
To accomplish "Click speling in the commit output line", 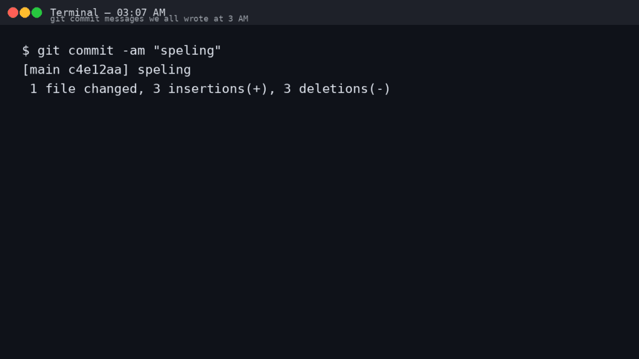I will (x=164, y=69).
